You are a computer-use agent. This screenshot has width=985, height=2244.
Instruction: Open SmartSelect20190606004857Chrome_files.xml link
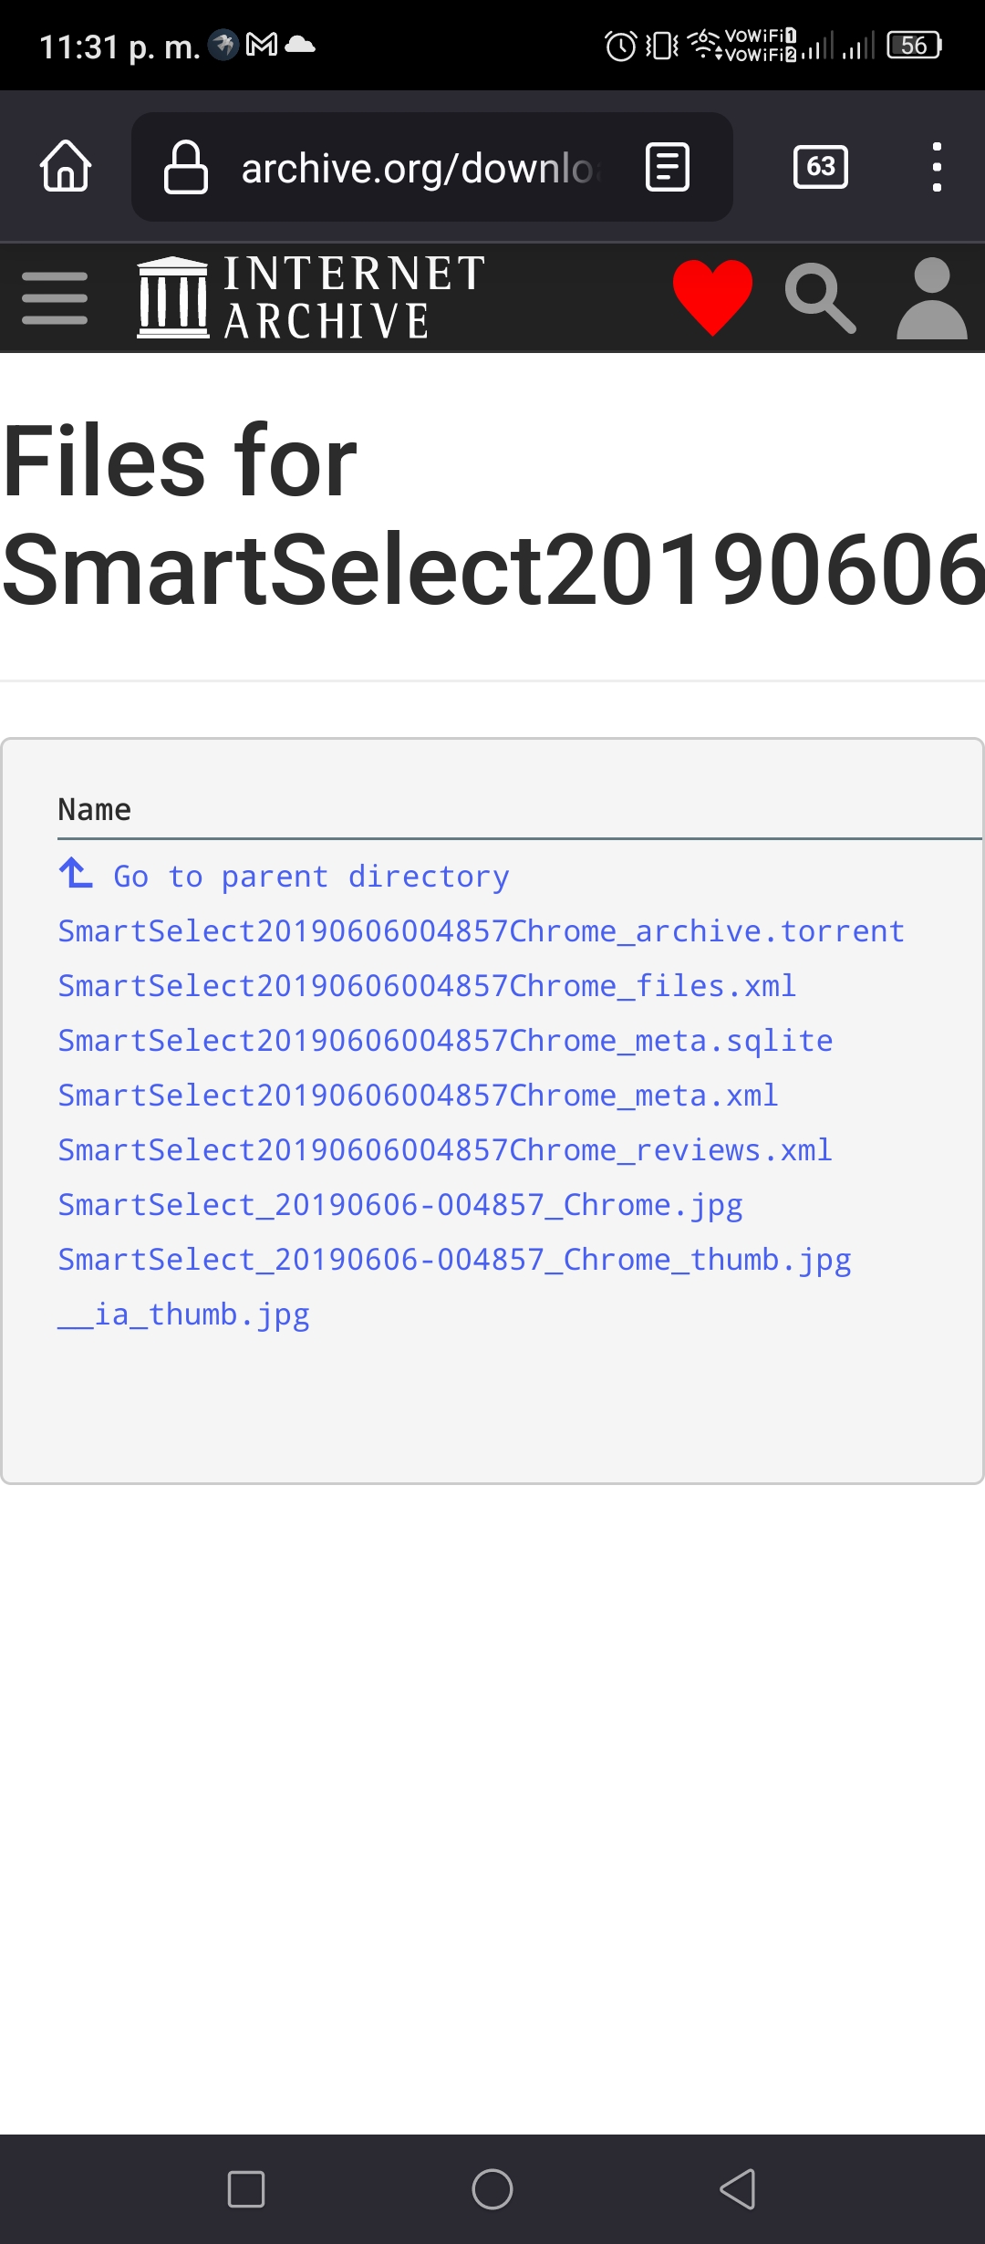(427, 986)
